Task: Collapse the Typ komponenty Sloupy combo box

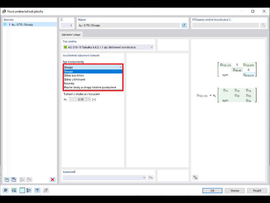Action: click(x=93, y=67)
